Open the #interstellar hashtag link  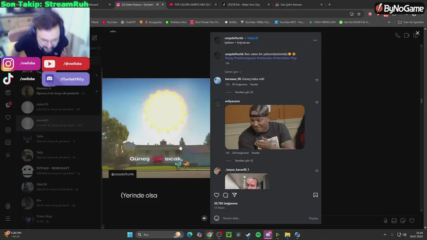click(x=281, y=58)
